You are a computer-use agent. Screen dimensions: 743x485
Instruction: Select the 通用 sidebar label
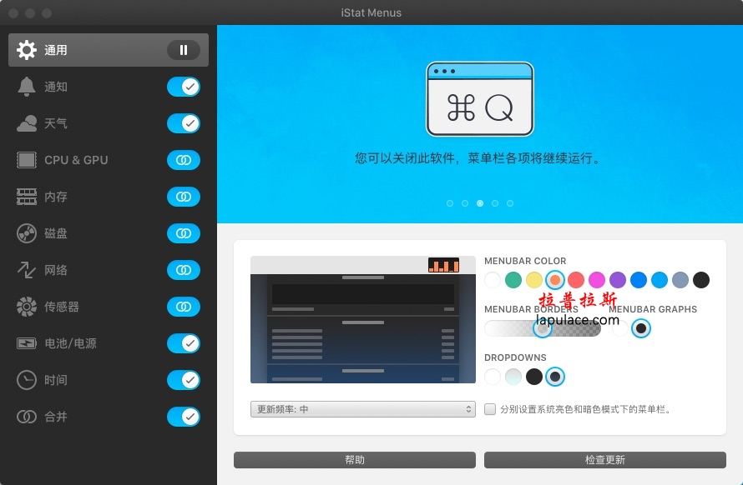(56, 50)
